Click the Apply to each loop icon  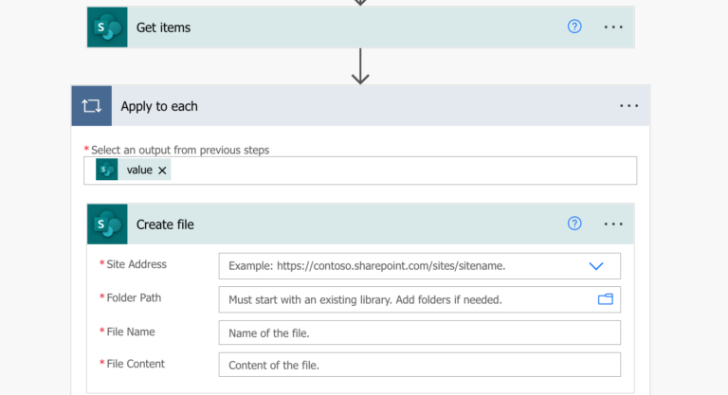tap(91, 106)
